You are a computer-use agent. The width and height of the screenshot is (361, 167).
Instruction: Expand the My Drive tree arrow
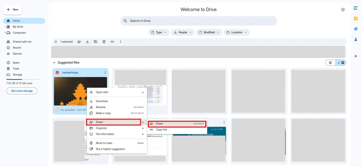pyautogui.click(x=5, y=27)
